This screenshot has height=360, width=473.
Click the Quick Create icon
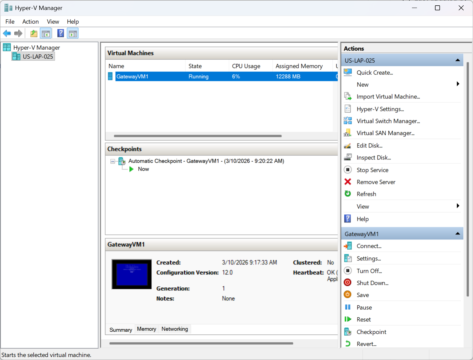tap(348, 72)
